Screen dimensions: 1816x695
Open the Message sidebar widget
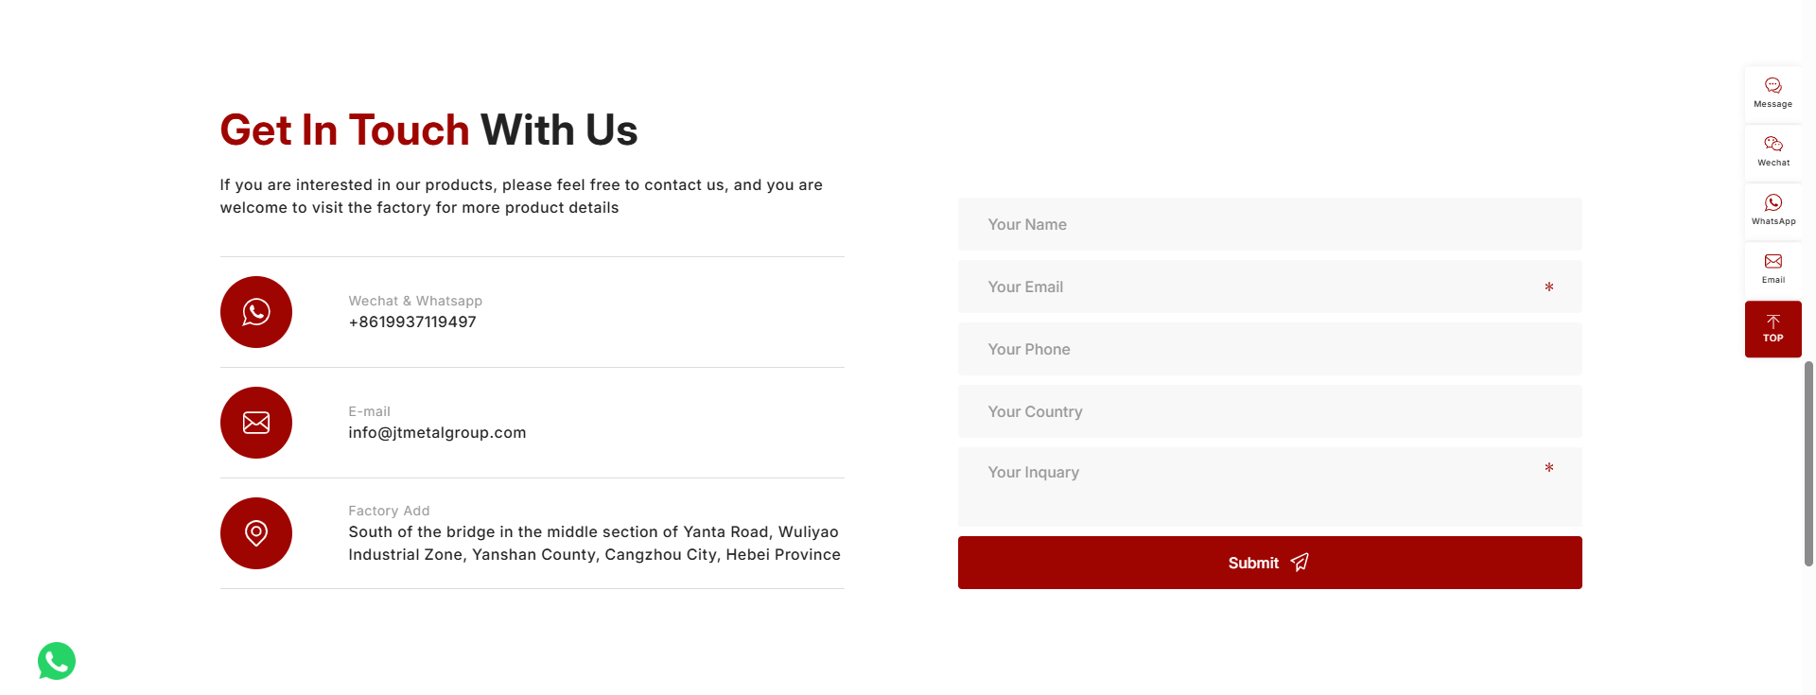coord(1772,93)
